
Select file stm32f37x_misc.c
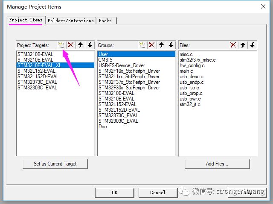(218, 60)
